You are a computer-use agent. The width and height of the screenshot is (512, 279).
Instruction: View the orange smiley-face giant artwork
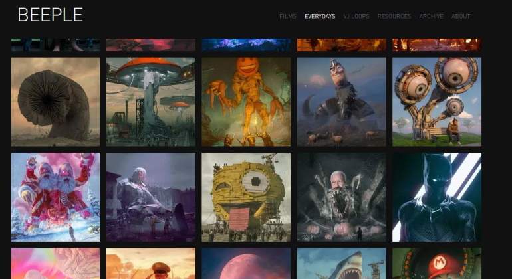(x=246, y=102)
